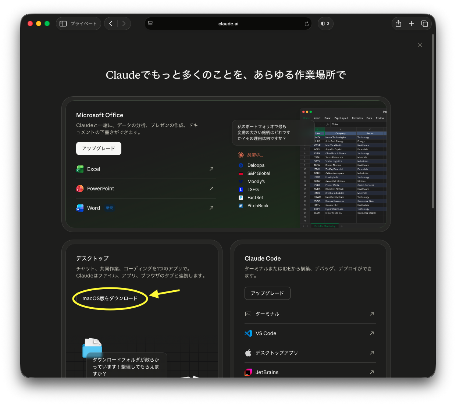
Task: Click アップグレード button under Microsoft Office
Action: (99, 148)
